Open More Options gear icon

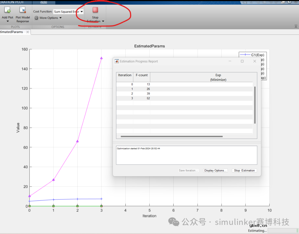pyautogui.click(x=36, y=18)
